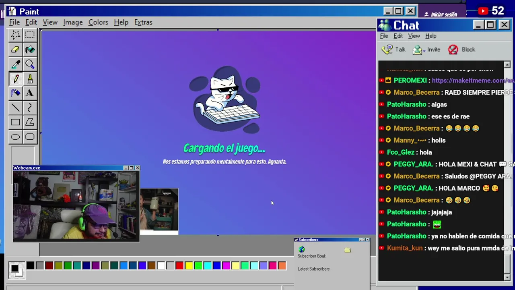Close the Webcam.exe window
The height and width of the screenshot is (290, 515).
pyautogui.click(x=137, y=168)
